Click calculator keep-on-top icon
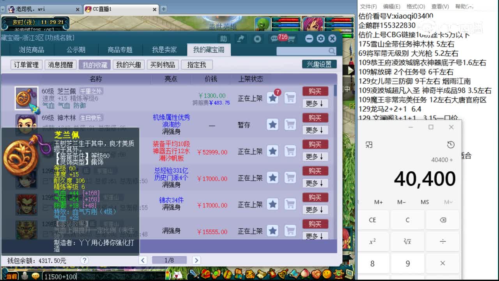This screenshot has width=499, height=281. [369, 145]
